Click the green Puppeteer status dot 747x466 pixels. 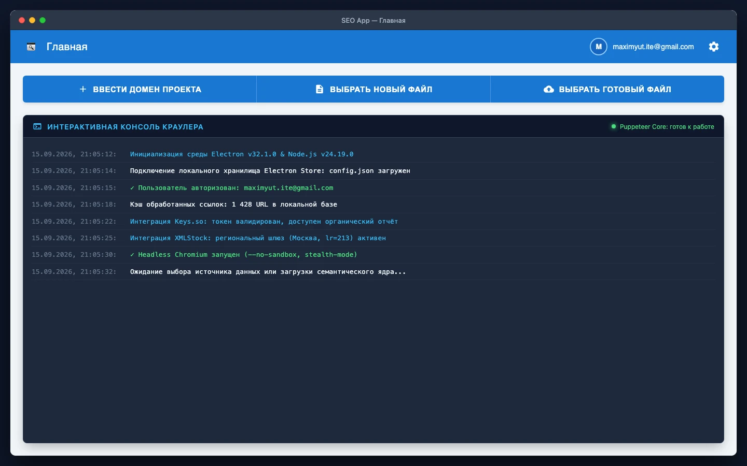(614, 126)
